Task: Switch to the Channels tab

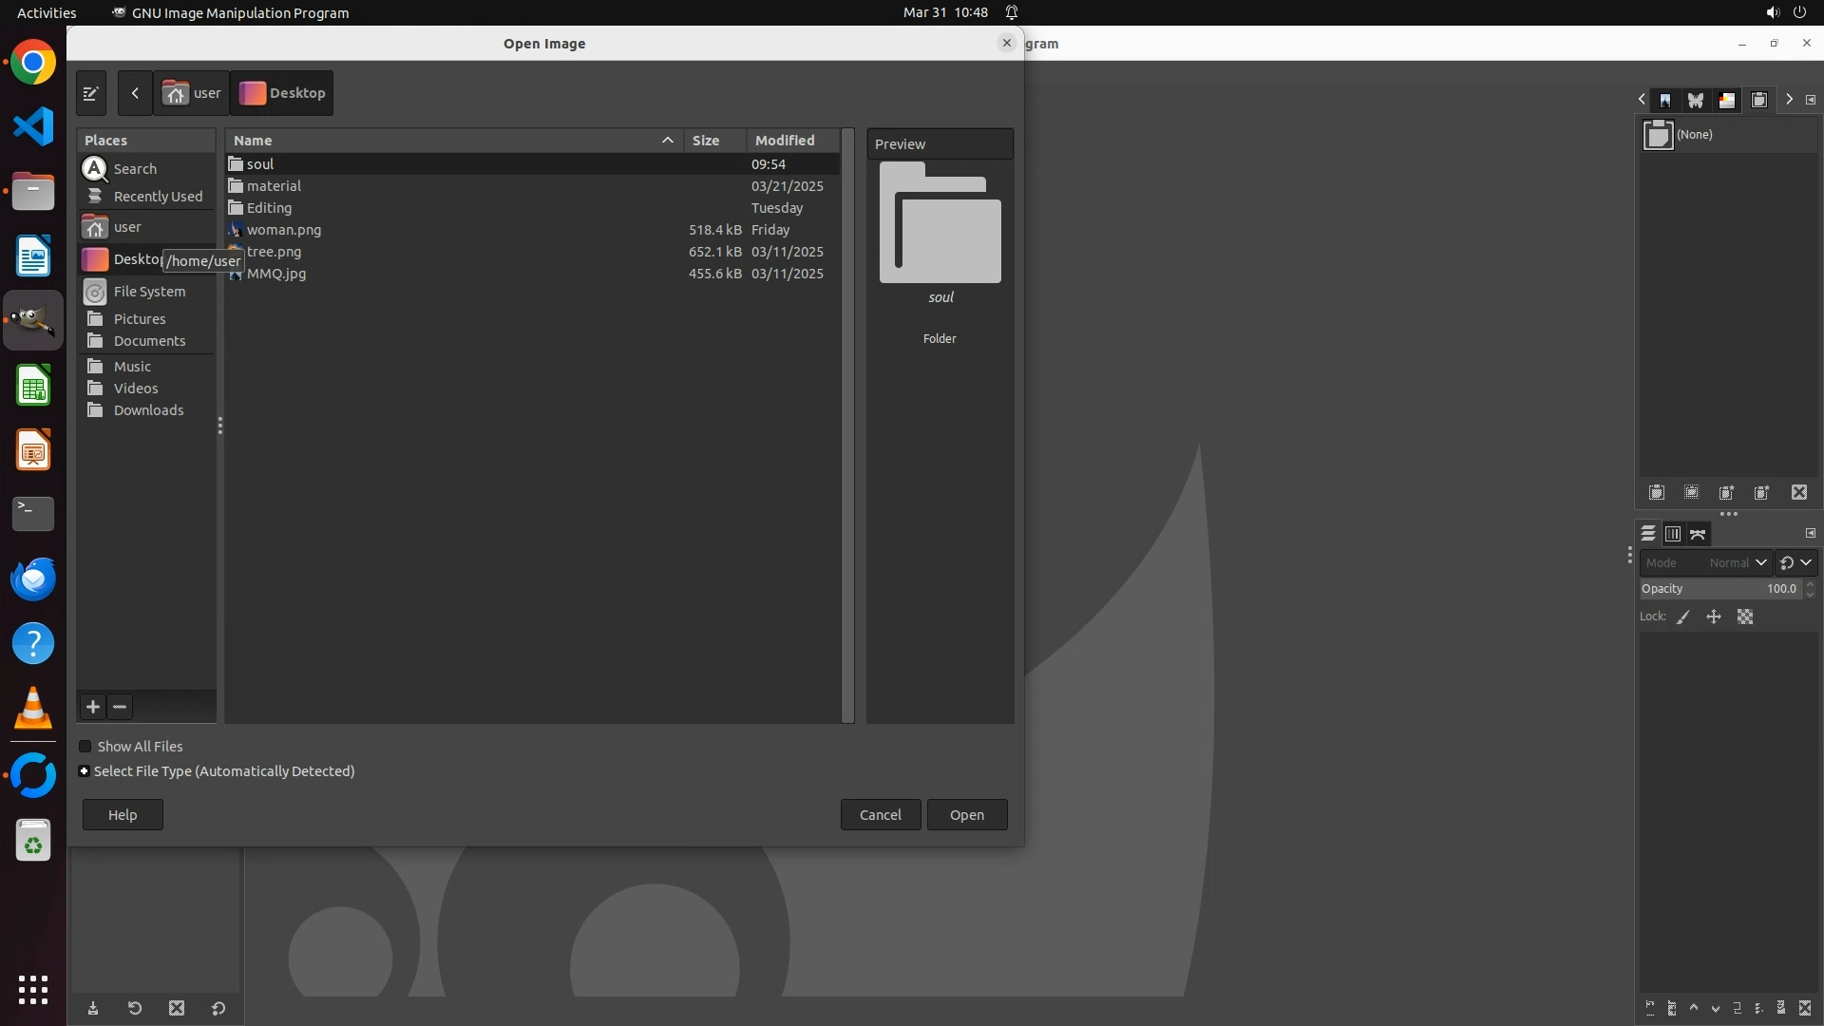Action: click(1673, 534)
